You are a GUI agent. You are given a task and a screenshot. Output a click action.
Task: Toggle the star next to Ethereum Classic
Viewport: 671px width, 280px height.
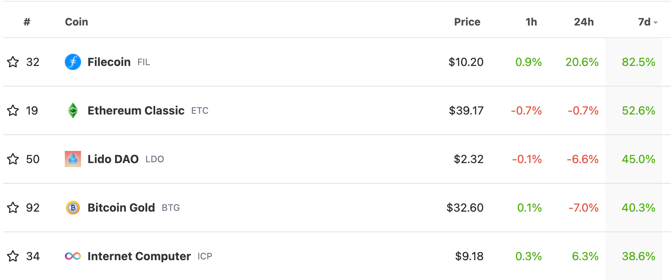point(13,110)
